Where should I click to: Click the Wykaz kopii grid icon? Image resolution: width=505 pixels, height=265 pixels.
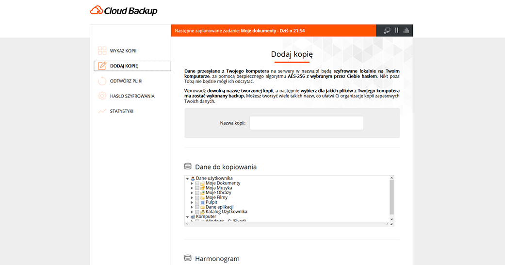coord(102,51)
